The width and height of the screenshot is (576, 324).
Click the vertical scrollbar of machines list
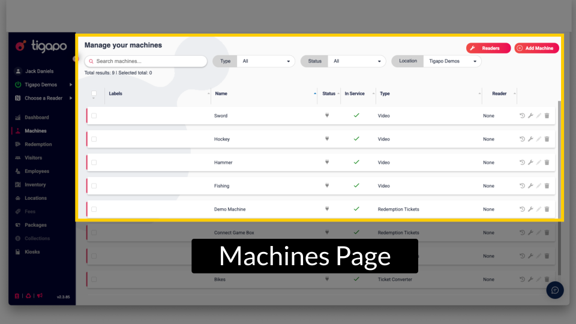tap(559, 180)
